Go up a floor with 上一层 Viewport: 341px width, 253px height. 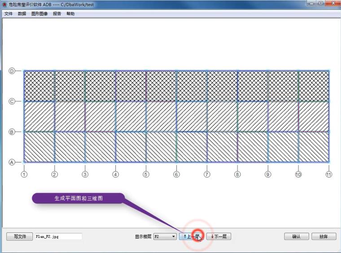click(x=191, y=236)
